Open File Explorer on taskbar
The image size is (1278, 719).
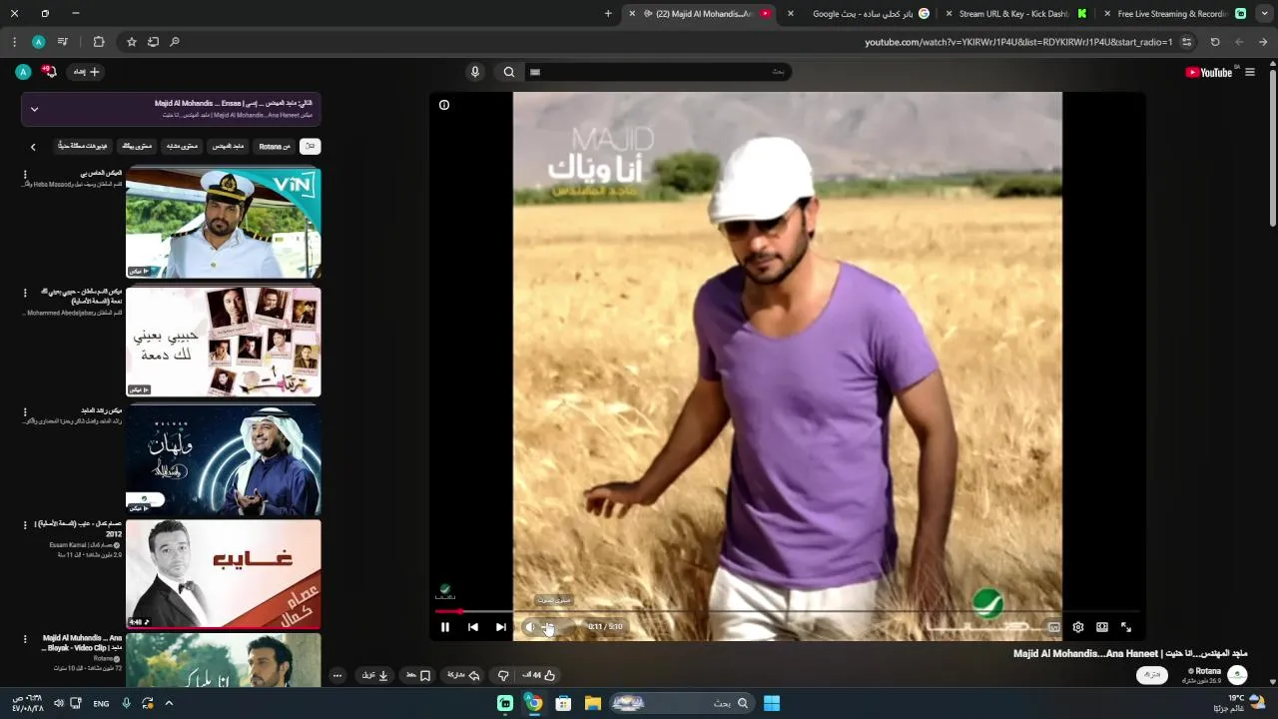coord(592,703)
